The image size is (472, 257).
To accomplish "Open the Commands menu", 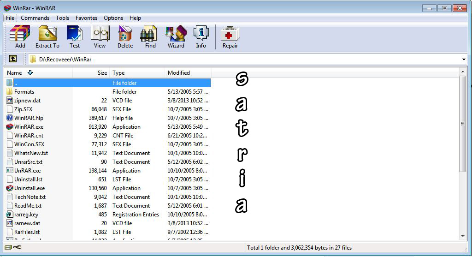I will point(35,18).
